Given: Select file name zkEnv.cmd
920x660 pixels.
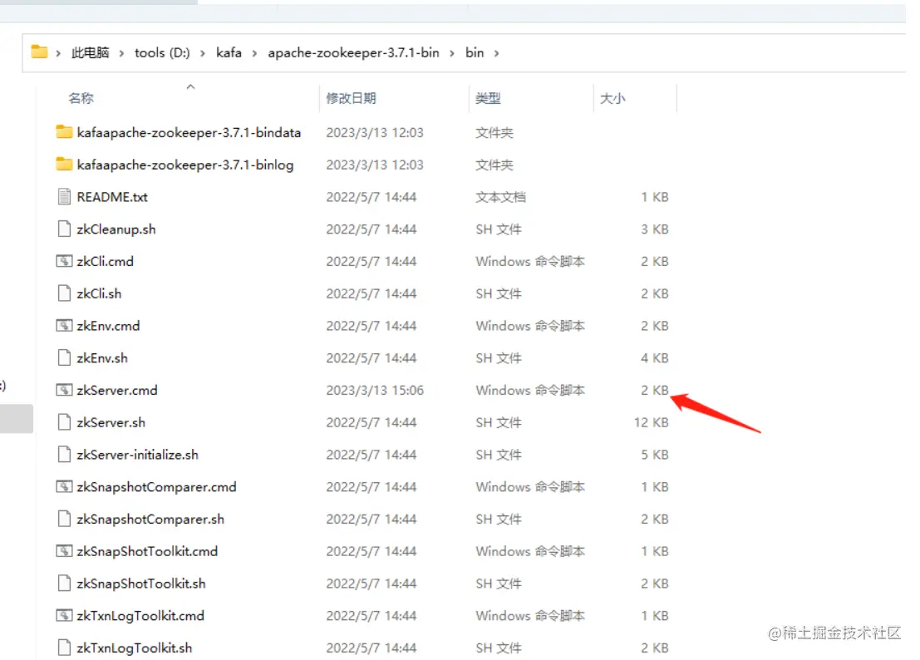Looking at the screenshot, I should pos(109,326).
